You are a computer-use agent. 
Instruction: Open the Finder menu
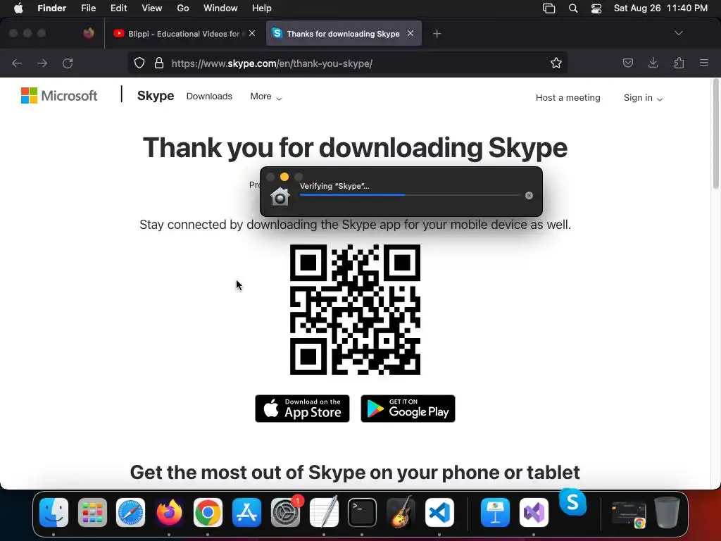click(51, 8)
